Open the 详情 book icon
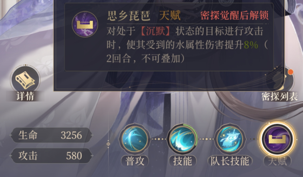 click(25, 80)
